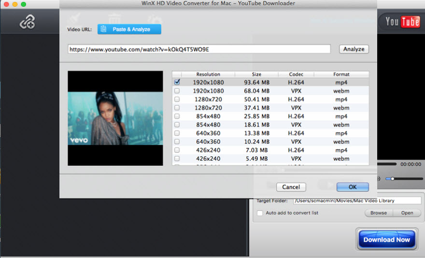Click the 18.61 MB size cell
The width and height of the screenshot is (425, 258).
[256, 124]
